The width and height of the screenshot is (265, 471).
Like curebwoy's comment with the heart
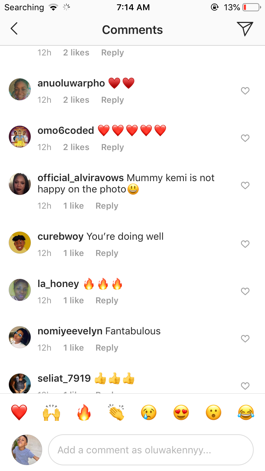[x=245, y=244]
